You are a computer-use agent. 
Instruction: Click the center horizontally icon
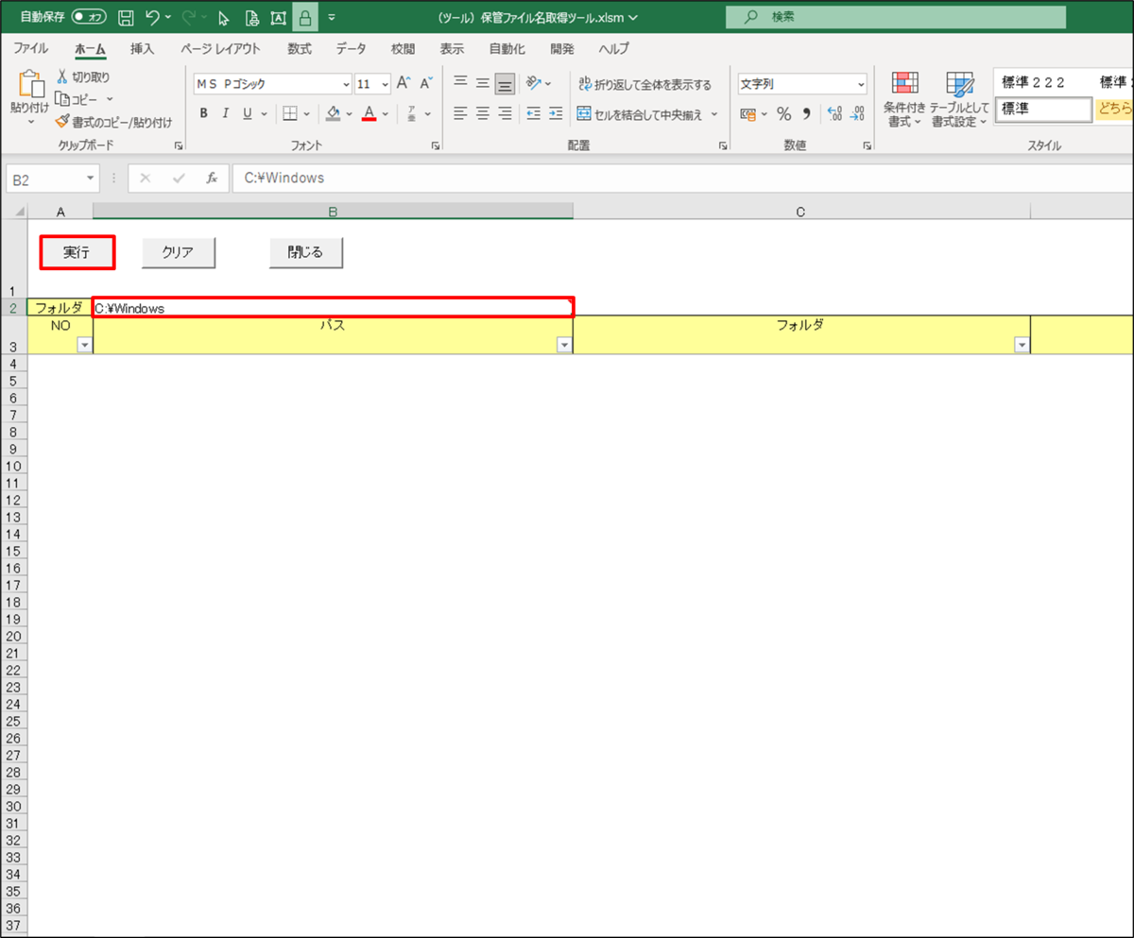click(483, 113)
